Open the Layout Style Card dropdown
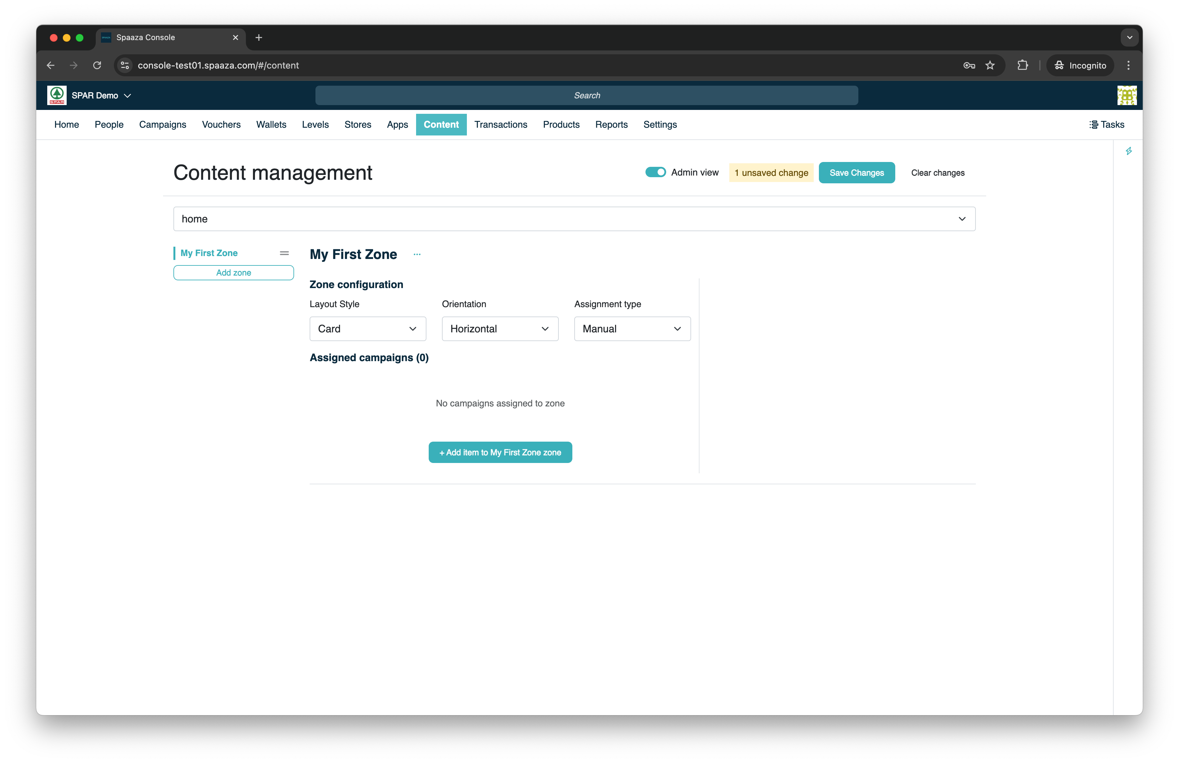Viewport: 1179px width, 763px height. [x=368, y=329]
